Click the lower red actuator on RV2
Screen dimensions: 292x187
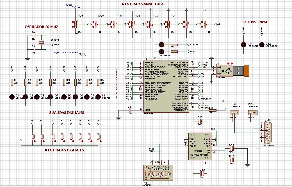tap(93, 27)
